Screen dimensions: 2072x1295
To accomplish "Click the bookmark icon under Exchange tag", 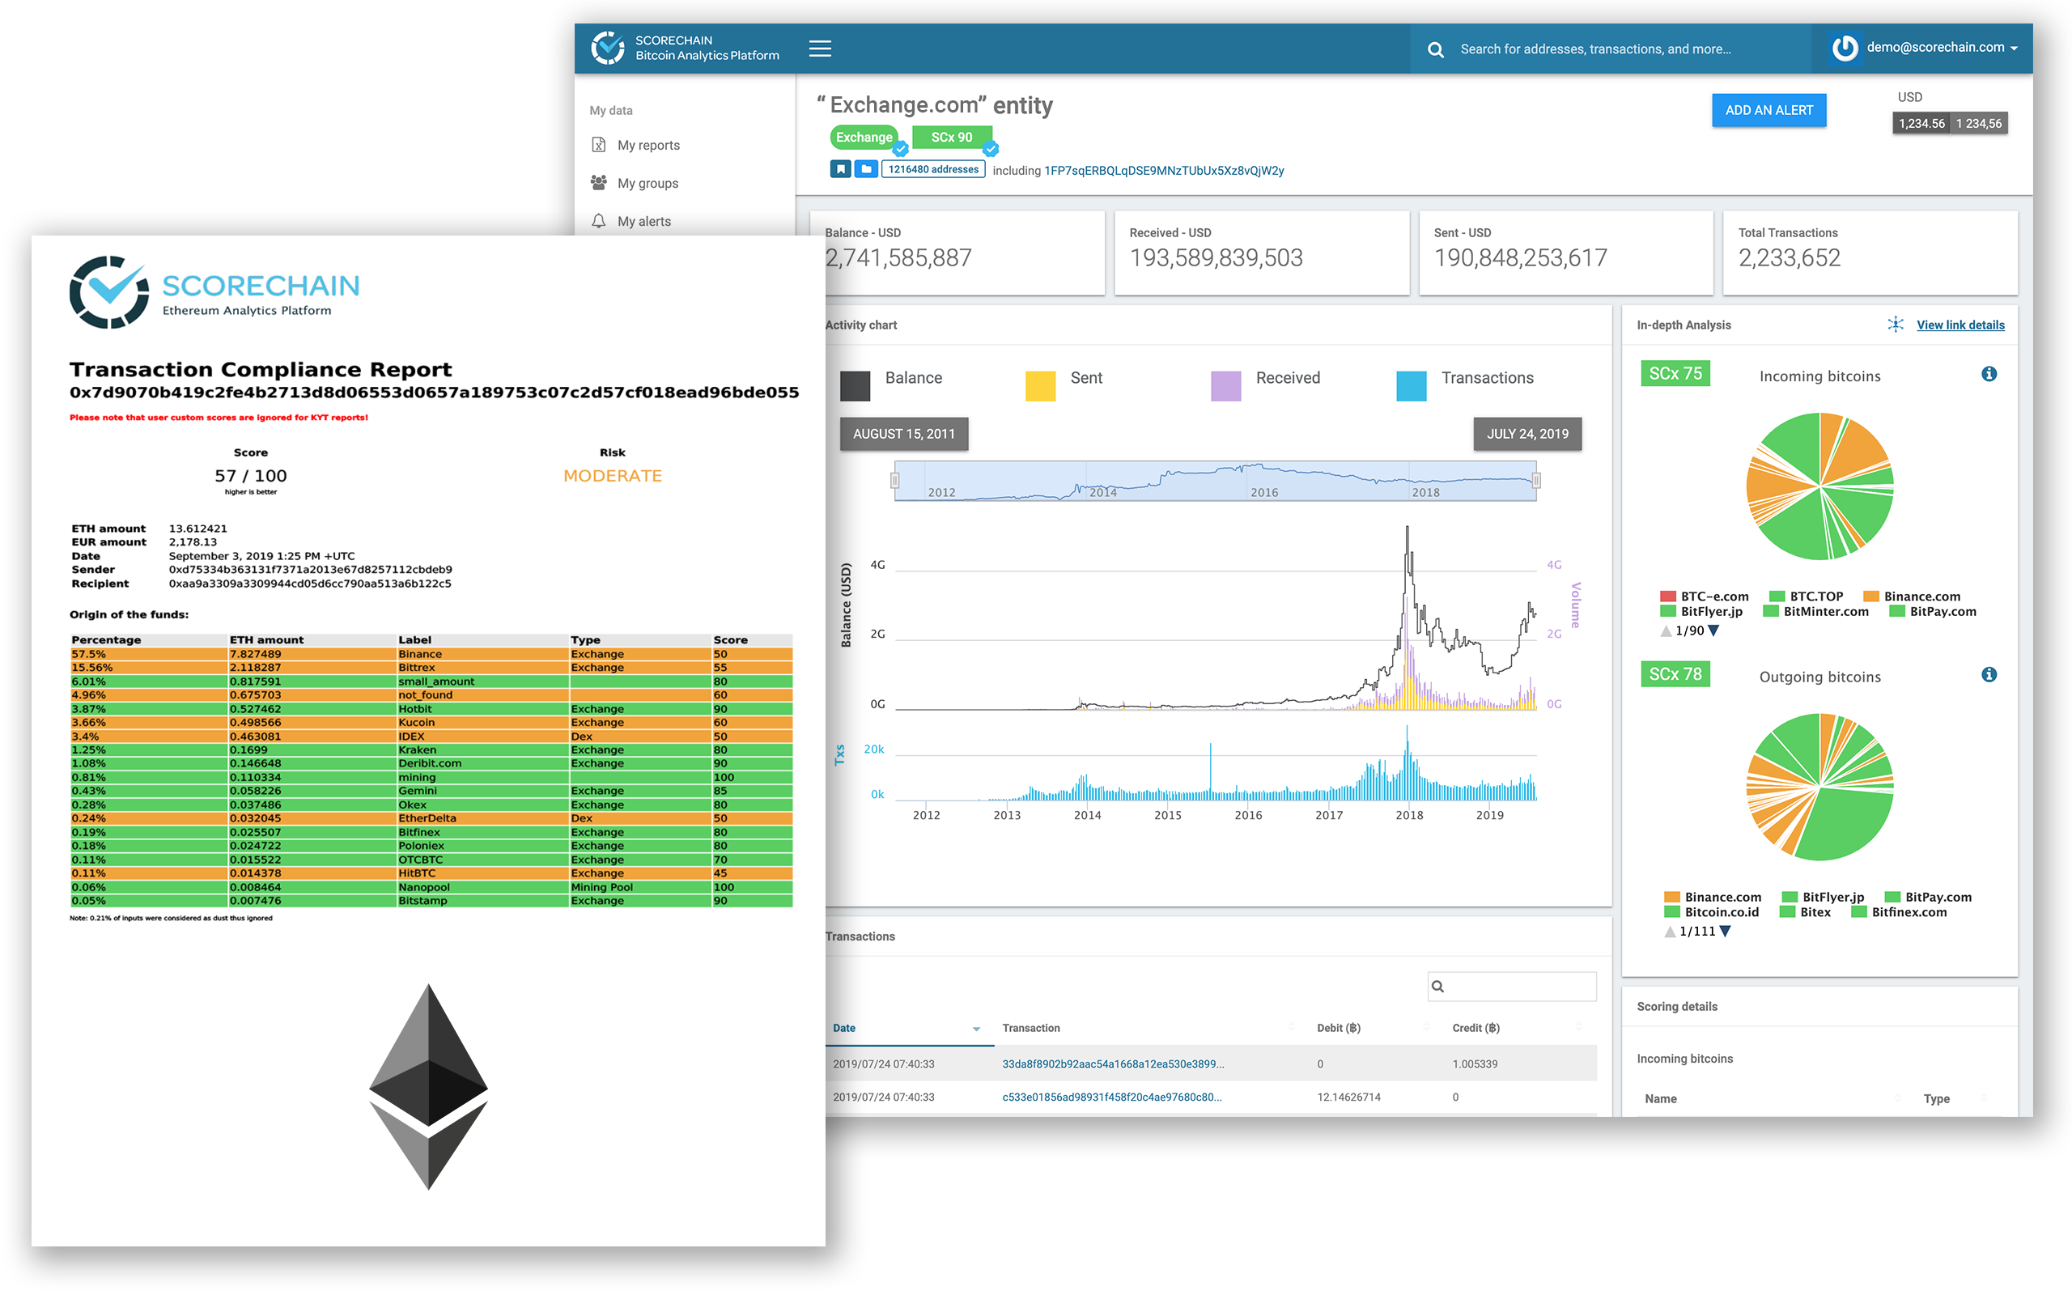I will [840, 170].
